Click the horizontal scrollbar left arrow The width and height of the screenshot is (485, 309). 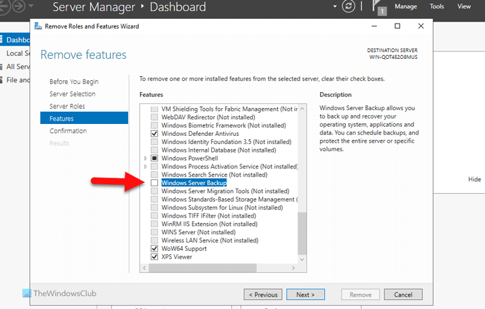144,268
